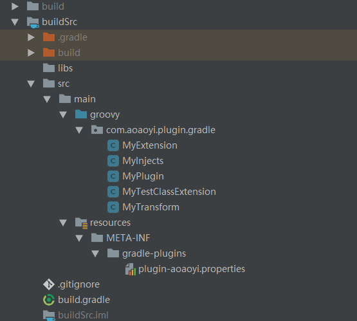Click the build.gradle Gradle icon

[x=49, y=300]
